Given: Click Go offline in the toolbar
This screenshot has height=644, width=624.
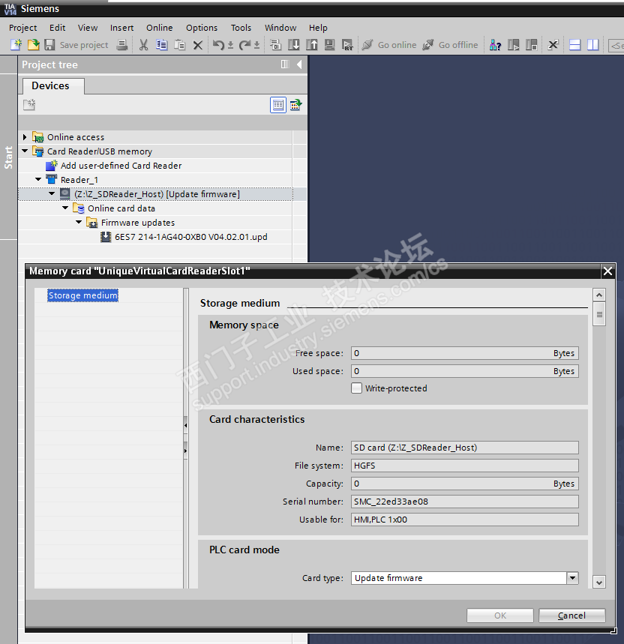Looking at the screenshot, I should [x=450, y=45].
